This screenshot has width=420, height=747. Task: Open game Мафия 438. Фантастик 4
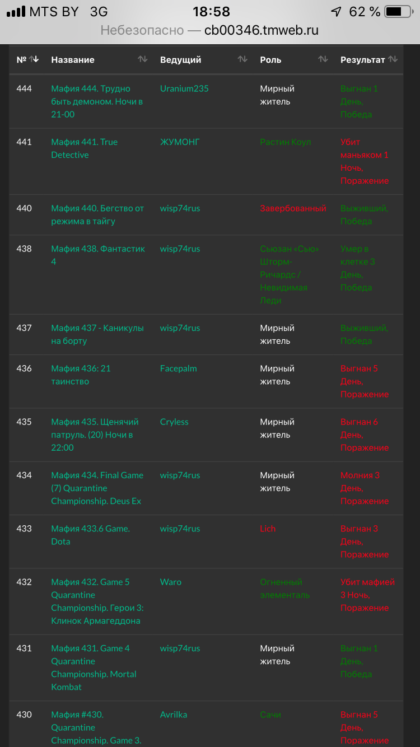[95, 255]
